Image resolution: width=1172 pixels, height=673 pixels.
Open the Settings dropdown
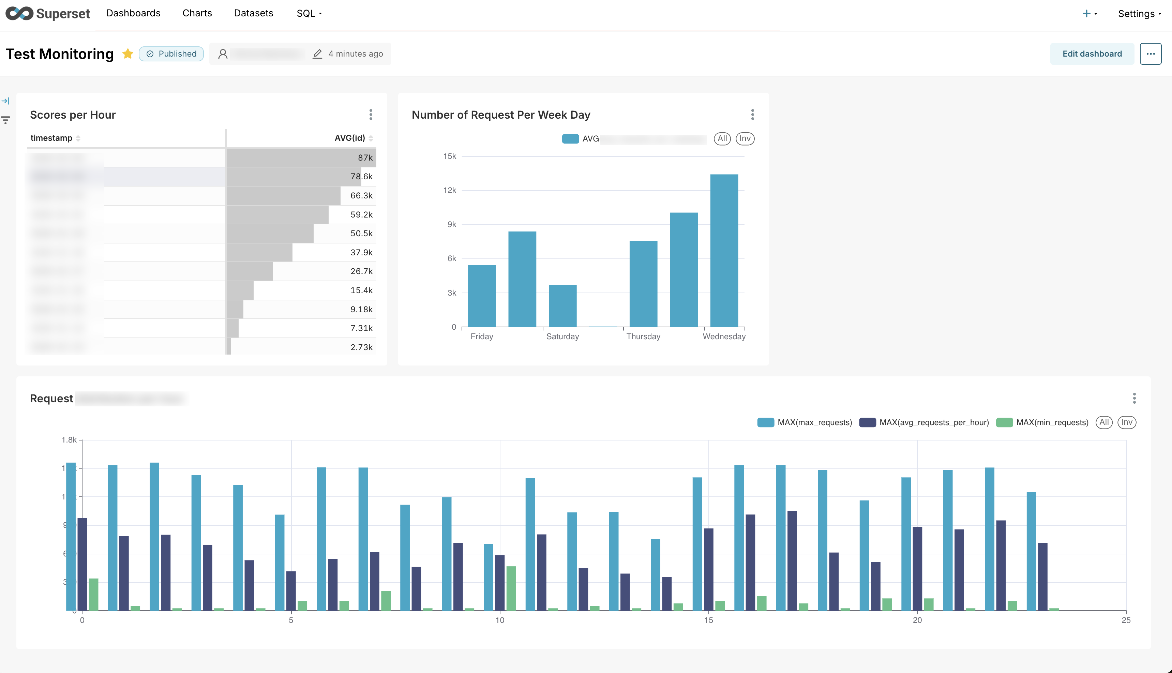pyautogui.click(x=1138, y=13)
